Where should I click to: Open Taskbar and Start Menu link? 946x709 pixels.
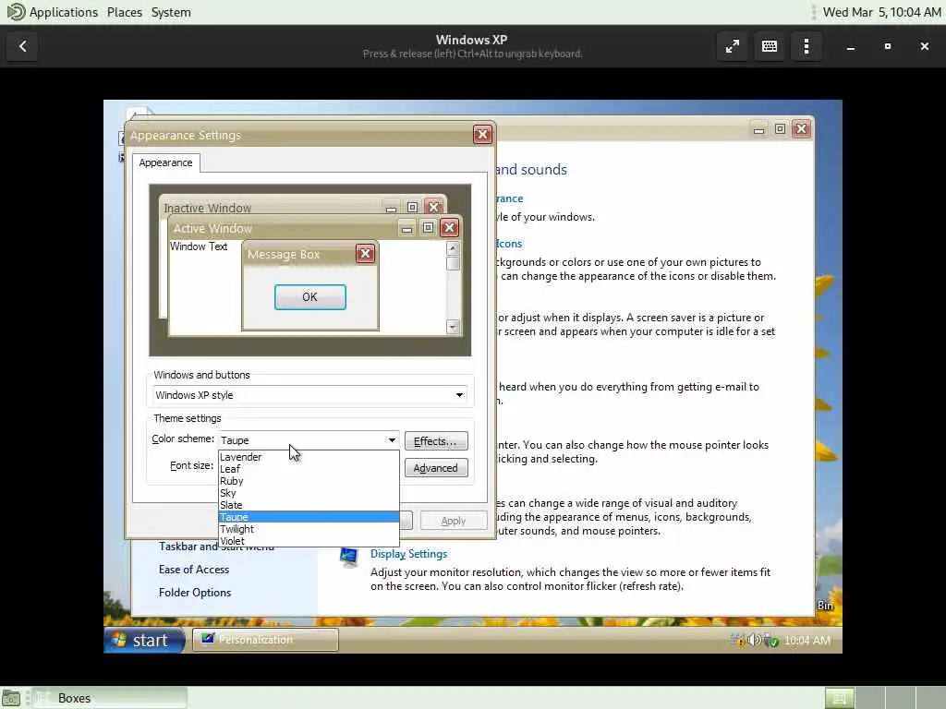(x=216, y=547)
